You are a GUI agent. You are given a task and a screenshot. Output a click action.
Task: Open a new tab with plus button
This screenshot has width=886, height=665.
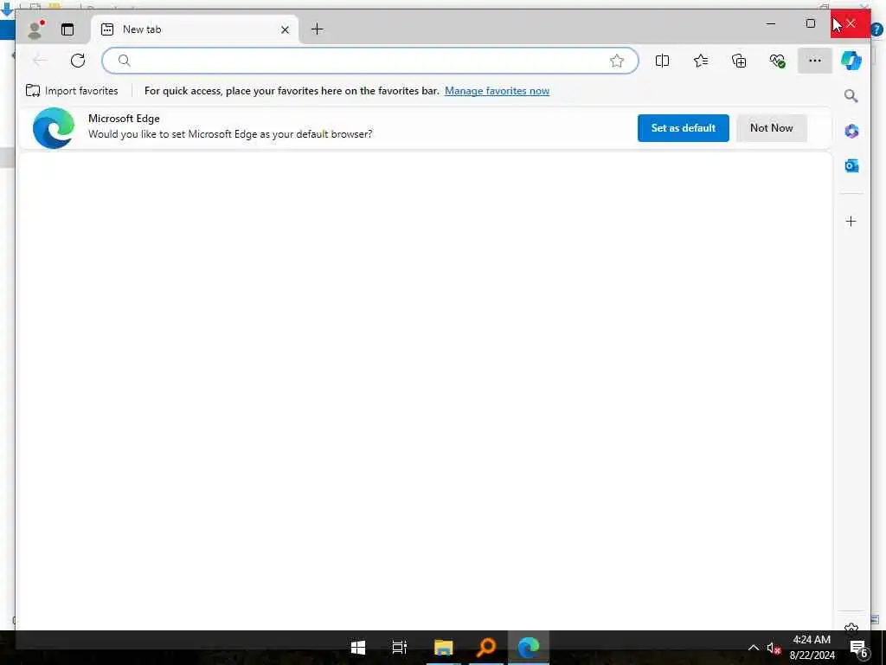pyautogui.click(x=317, y=29)
